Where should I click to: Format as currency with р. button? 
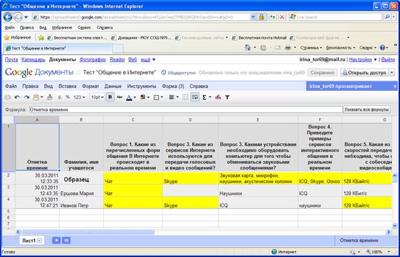pos(60,97)
